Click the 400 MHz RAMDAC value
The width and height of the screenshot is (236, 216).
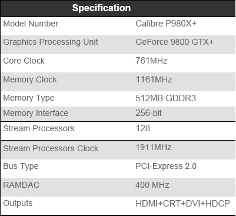(x=152, y=185)
